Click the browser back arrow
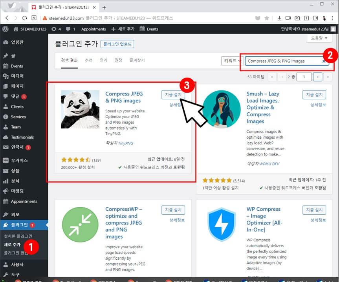Screen dimensions: 339x282 7,18
